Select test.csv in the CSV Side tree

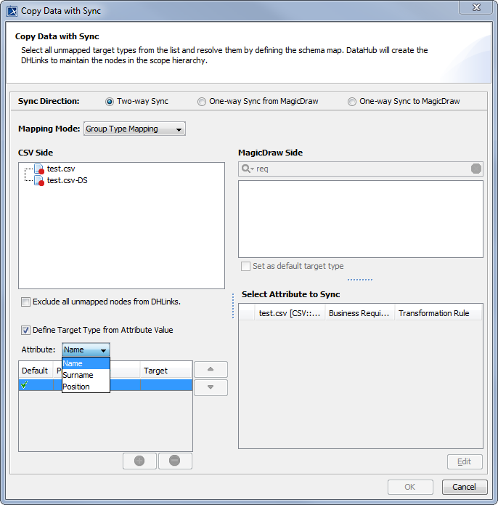coord(61,169)
